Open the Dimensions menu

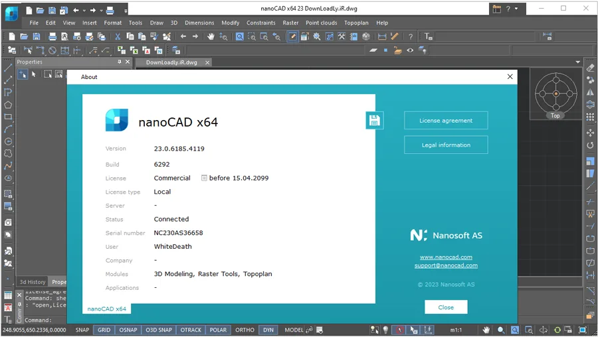coord(199,23)
